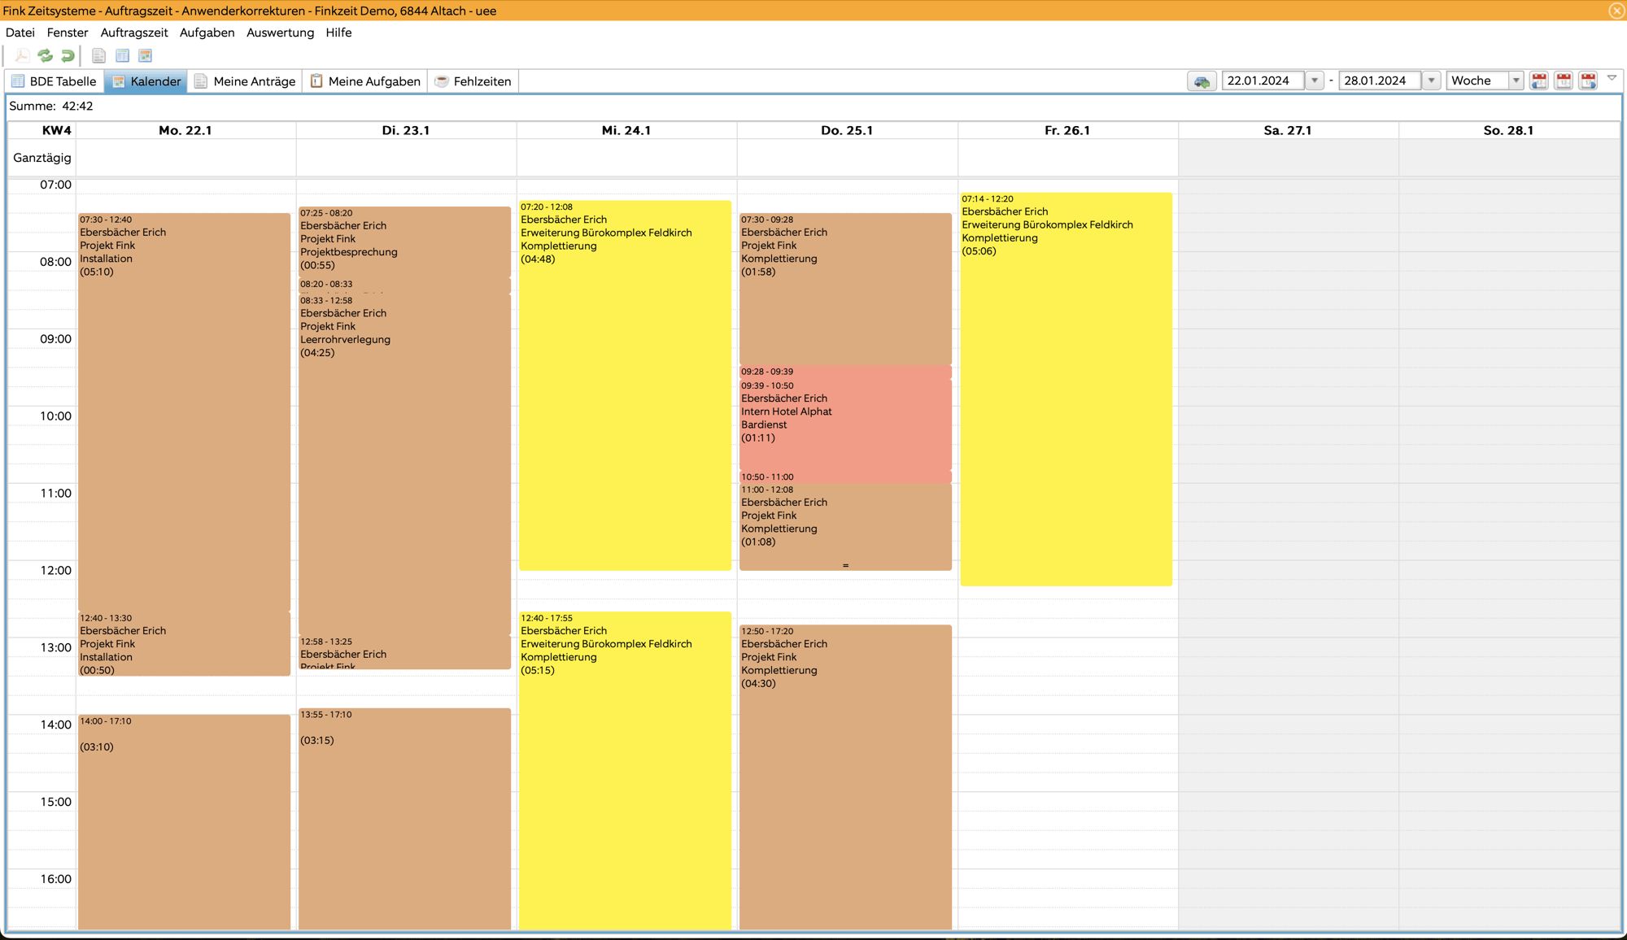Select Wednesday 12:40 - 17:55 Komplettierung entry

coord(625,770)
